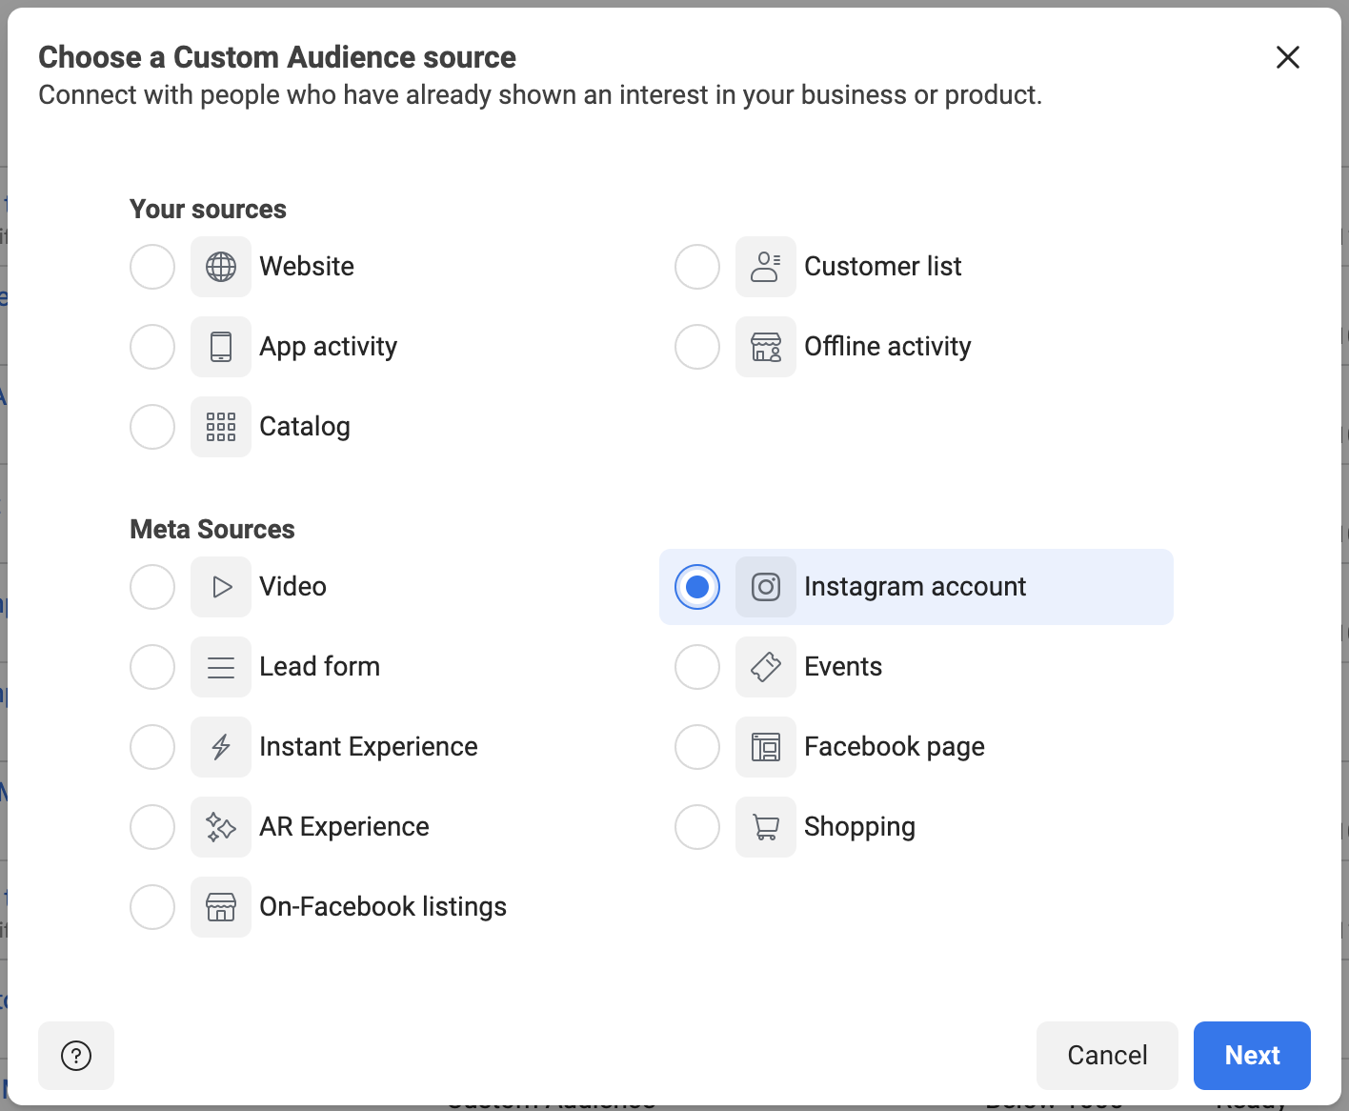Click the Your sources heading

(208, 210)
